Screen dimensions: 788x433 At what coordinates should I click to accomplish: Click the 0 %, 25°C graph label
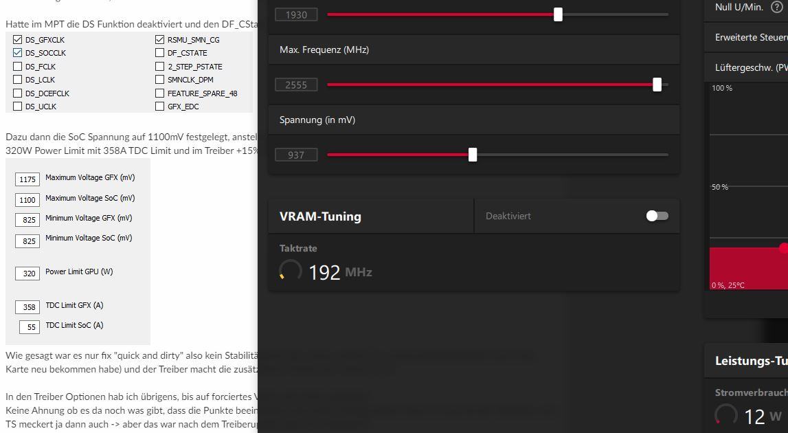pos(728,285)
